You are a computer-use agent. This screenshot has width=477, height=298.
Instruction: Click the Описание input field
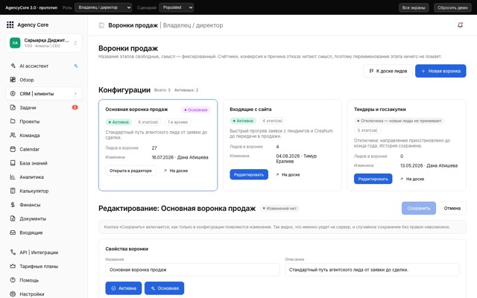[372, 270]
